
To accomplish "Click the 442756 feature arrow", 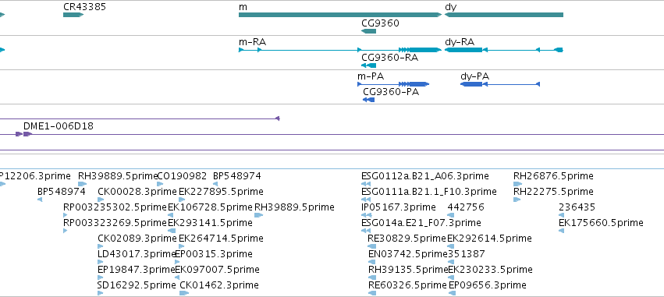I will point(450,215).
